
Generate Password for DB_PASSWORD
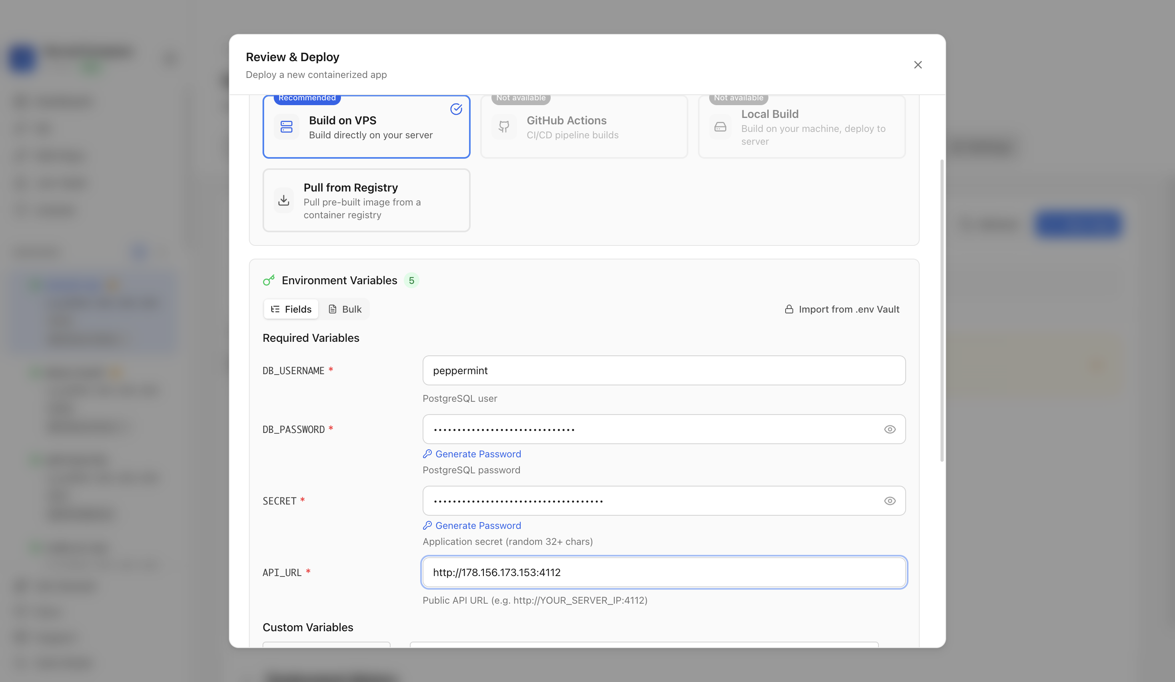pyautogui.click(x=472, y=454)
